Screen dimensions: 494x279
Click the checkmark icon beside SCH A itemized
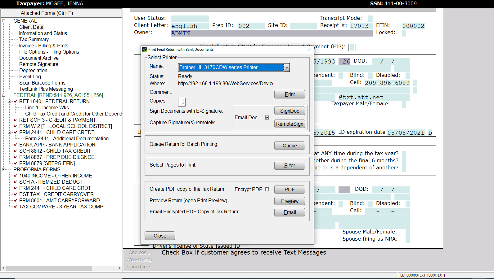[x=16, y=182]
